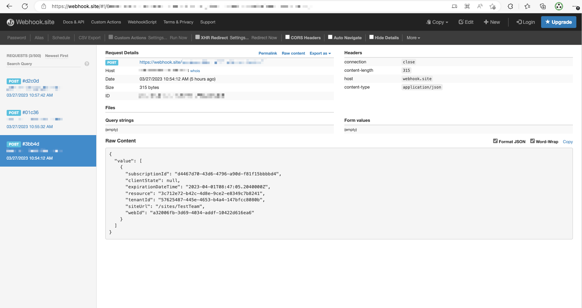Click Redirect Now

264,38
